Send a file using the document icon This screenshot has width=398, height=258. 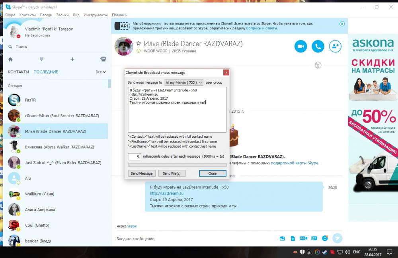(x=293, y=238)
